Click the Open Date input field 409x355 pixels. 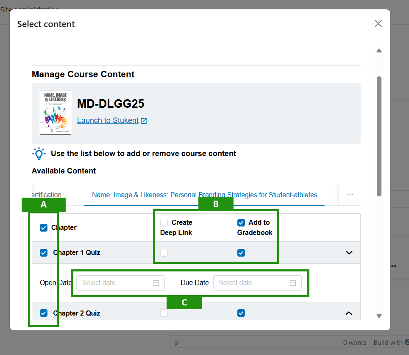pos(114,283)
